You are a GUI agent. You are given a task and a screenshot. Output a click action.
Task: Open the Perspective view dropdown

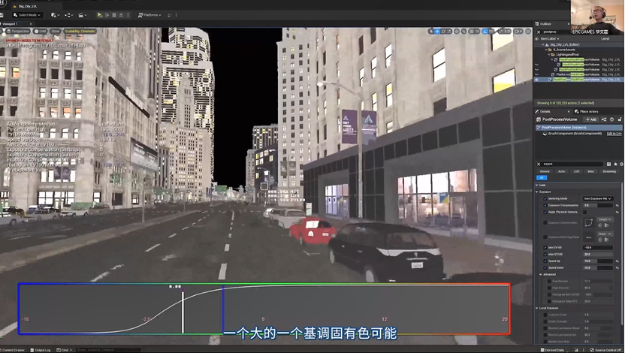pyautogui.click(x=17, y=31)
